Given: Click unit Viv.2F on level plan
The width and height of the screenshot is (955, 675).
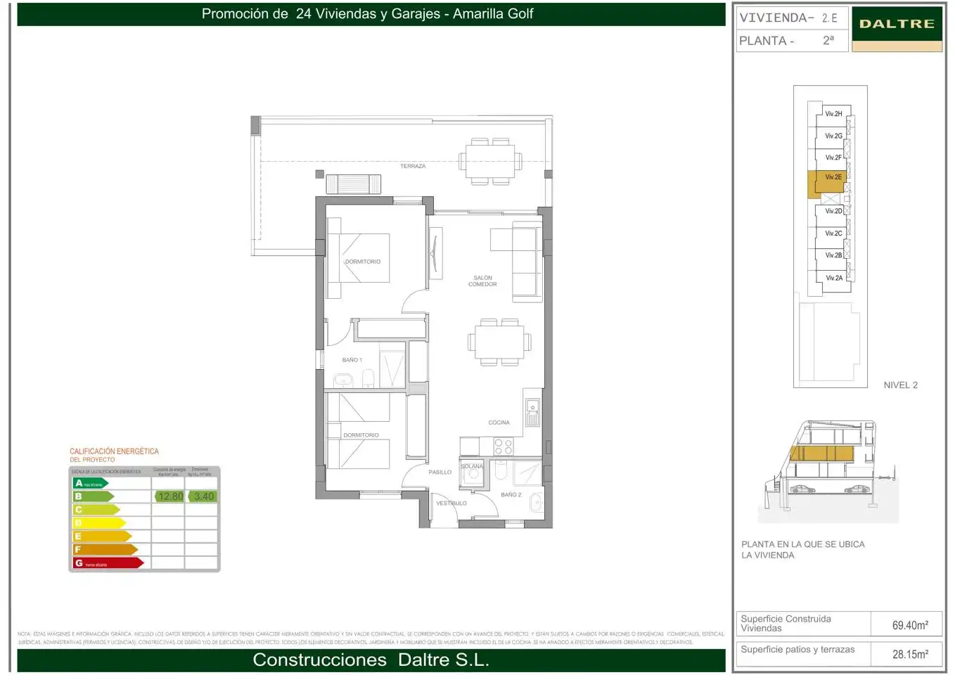Looking at the screenshot, I should coord(833,158).
